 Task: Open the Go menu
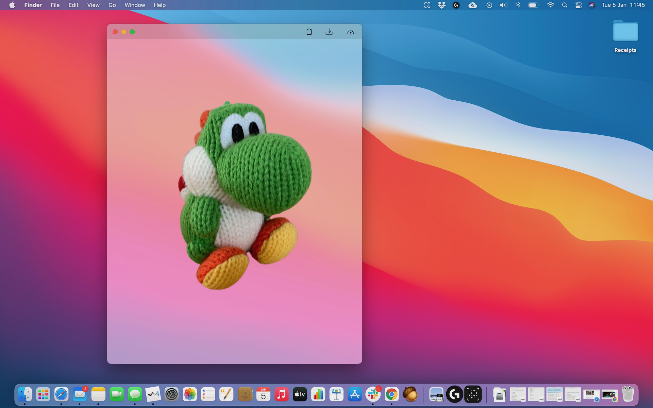pyautogui.click(x=112, y=5)
